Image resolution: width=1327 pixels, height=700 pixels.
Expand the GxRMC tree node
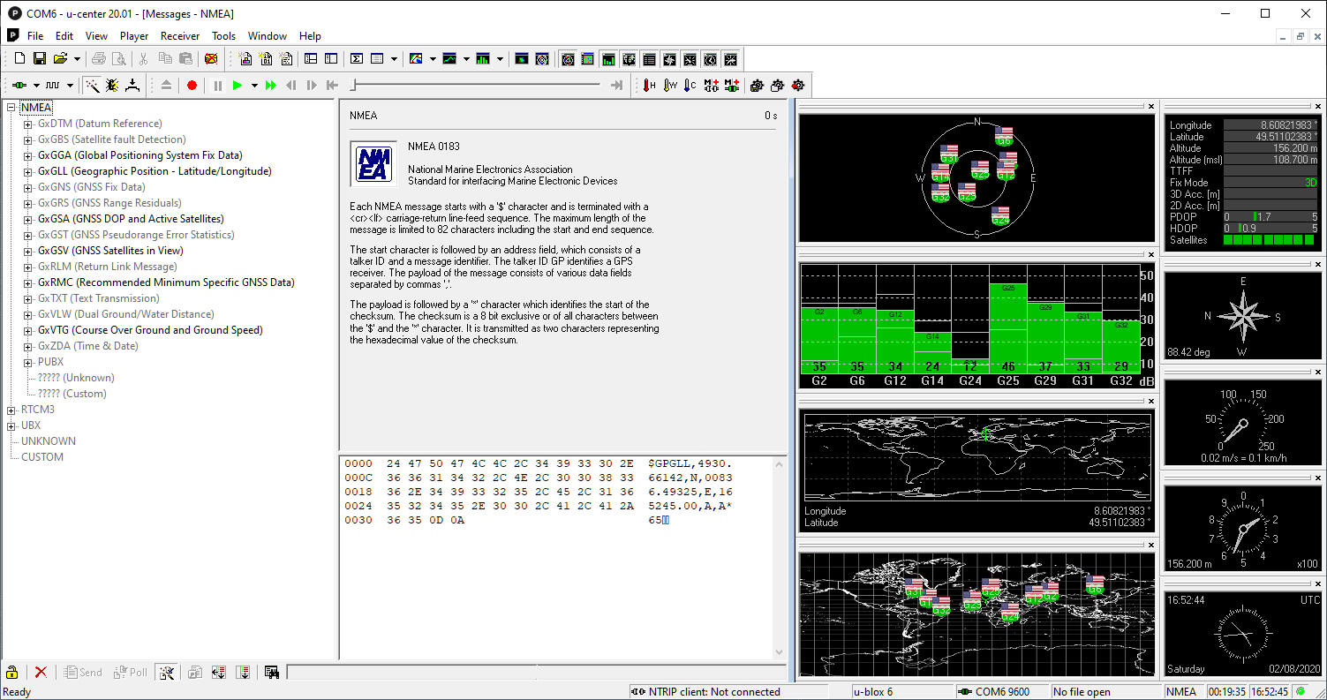pyautogui.click(x=28, y=282)
